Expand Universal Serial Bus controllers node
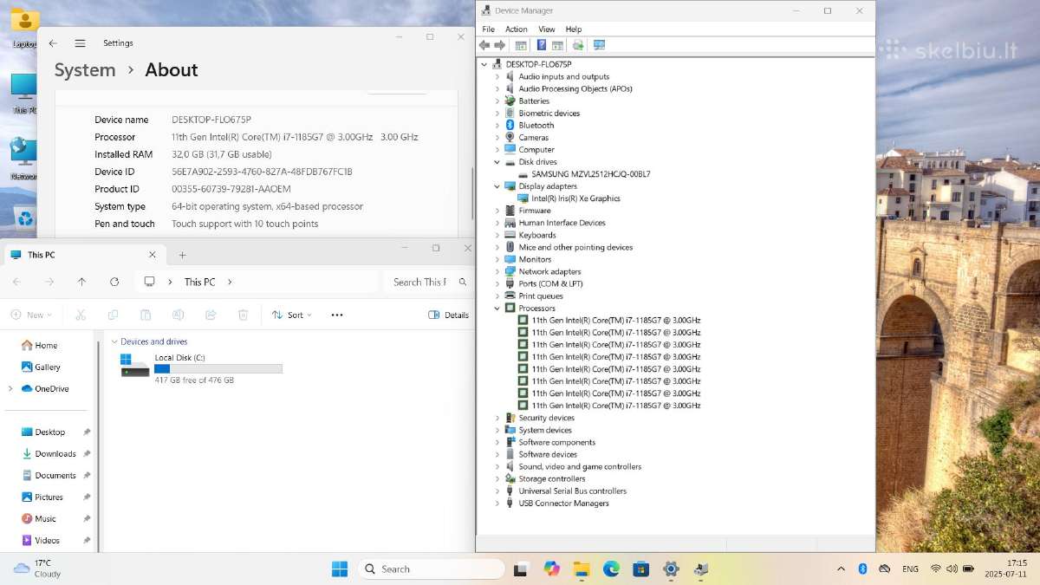Viewport: 1040px width, 585px height. tap(497, 491)
